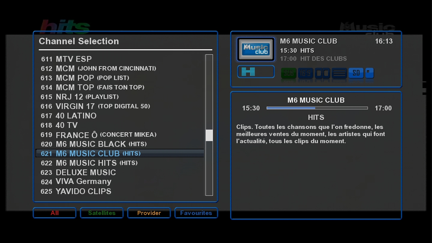Click the current programme 15:30 HITS line

(297, 51)
